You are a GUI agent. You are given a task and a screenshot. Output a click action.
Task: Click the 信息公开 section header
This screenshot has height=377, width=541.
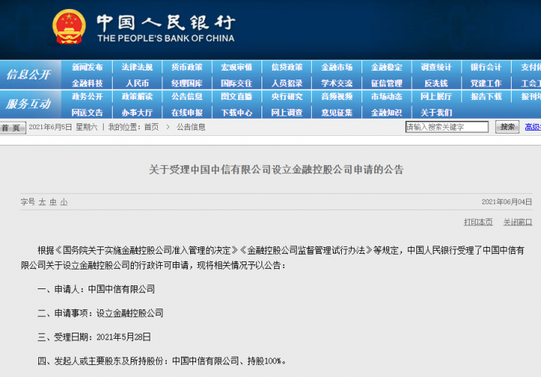pyautogui.click(x=29, y=74)
